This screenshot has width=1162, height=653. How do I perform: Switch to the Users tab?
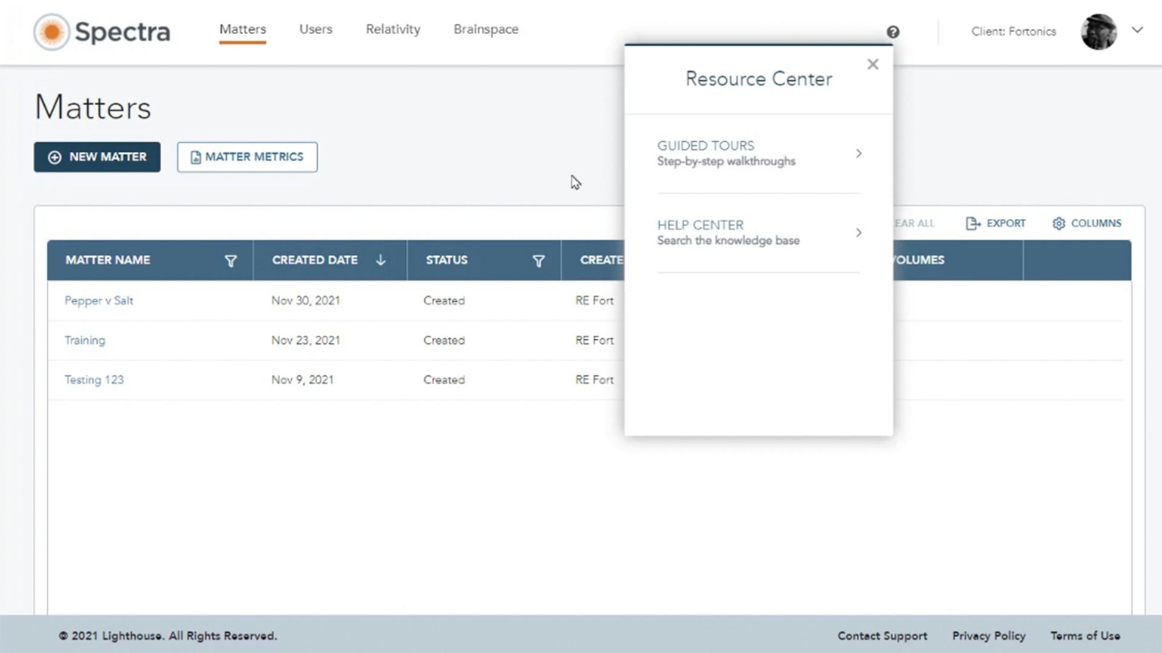[315, 29]
